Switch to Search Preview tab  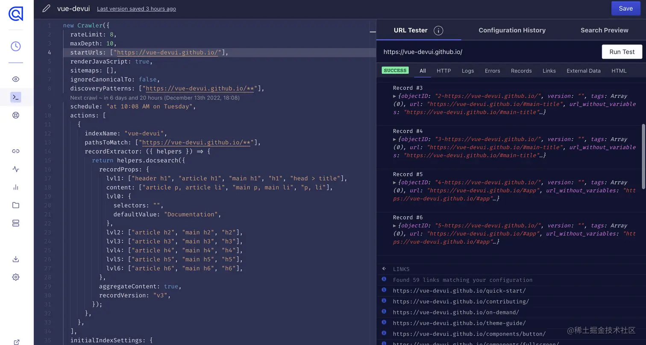(604, 30)
